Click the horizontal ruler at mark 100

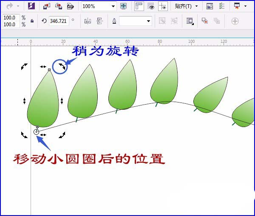pos(191,42)
